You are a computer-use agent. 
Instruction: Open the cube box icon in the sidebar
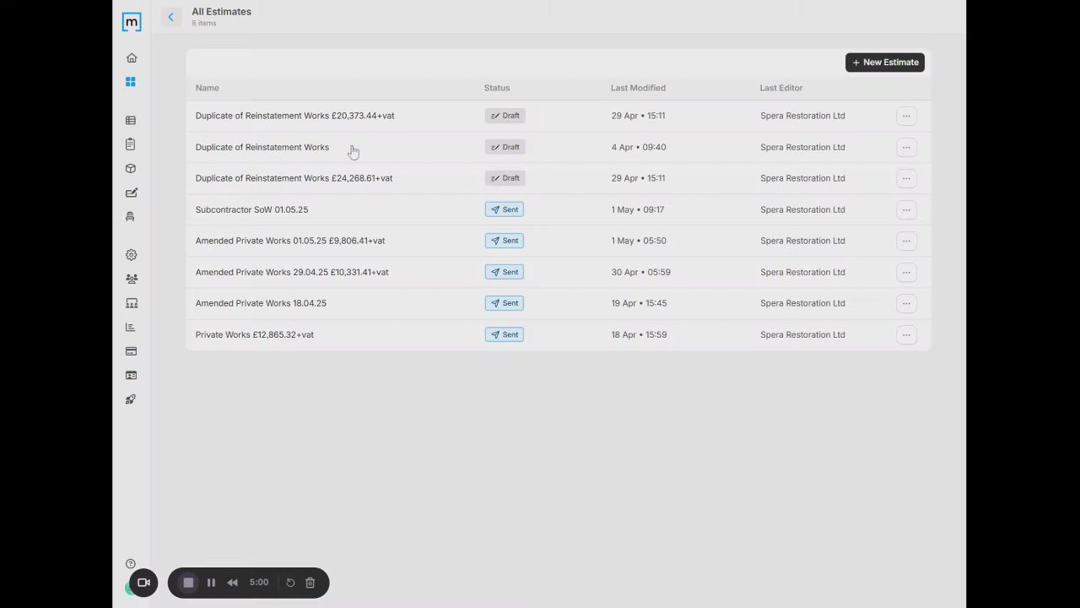click(x=131, y=169)
